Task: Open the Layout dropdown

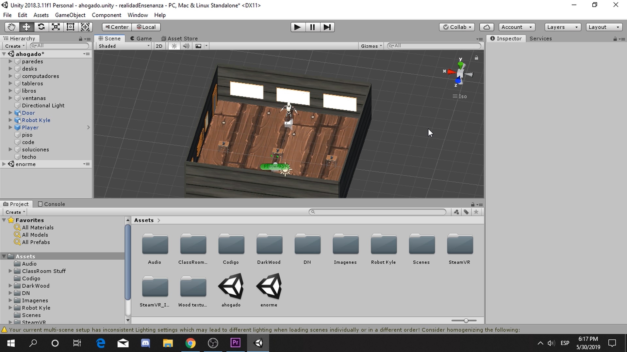Action: pyautogui.click(x=604, y=27)
